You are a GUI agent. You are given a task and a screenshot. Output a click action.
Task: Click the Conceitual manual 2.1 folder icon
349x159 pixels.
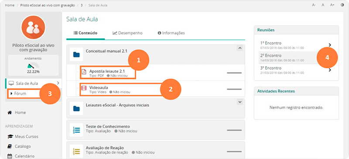tap(76, 54)
